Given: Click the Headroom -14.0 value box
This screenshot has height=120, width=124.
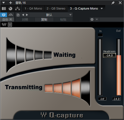Looking at the screenshot, I should pos(109,55).
